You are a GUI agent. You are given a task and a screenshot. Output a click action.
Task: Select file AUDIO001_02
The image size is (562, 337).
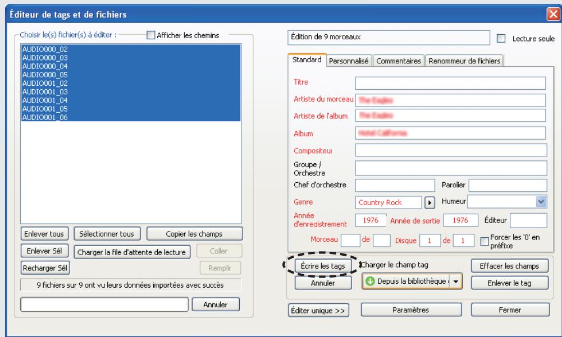pyautogui.click(x=131, y=83)
